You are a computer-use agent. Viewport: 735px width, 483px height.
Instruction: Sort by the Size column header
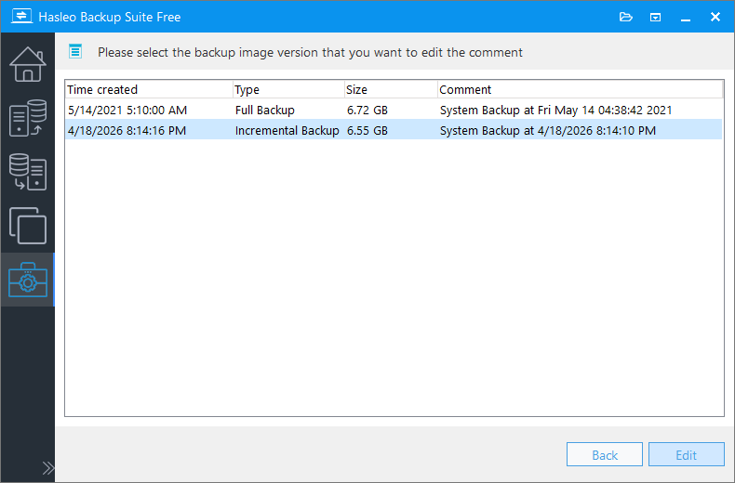pos(391,89)
